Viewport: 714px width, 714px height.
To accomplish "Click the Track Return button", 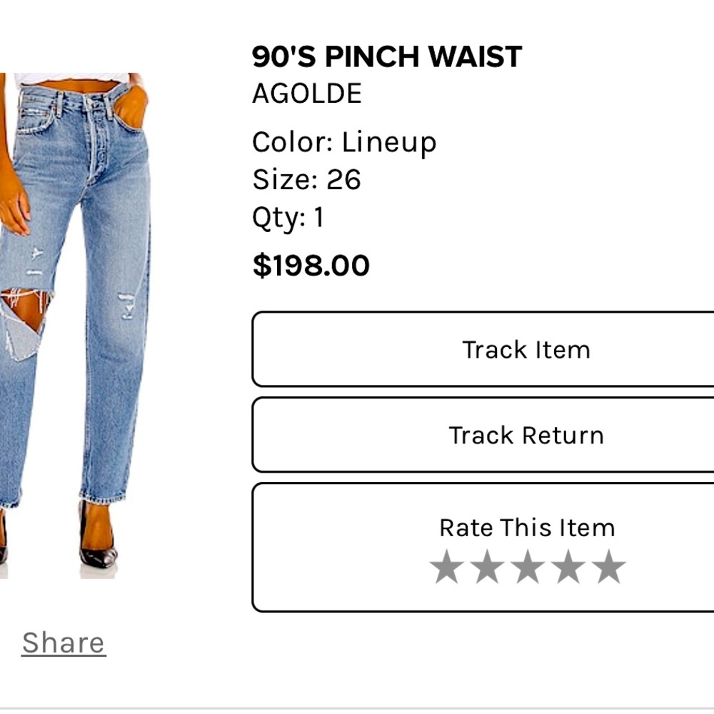I will tap(483, 435).
